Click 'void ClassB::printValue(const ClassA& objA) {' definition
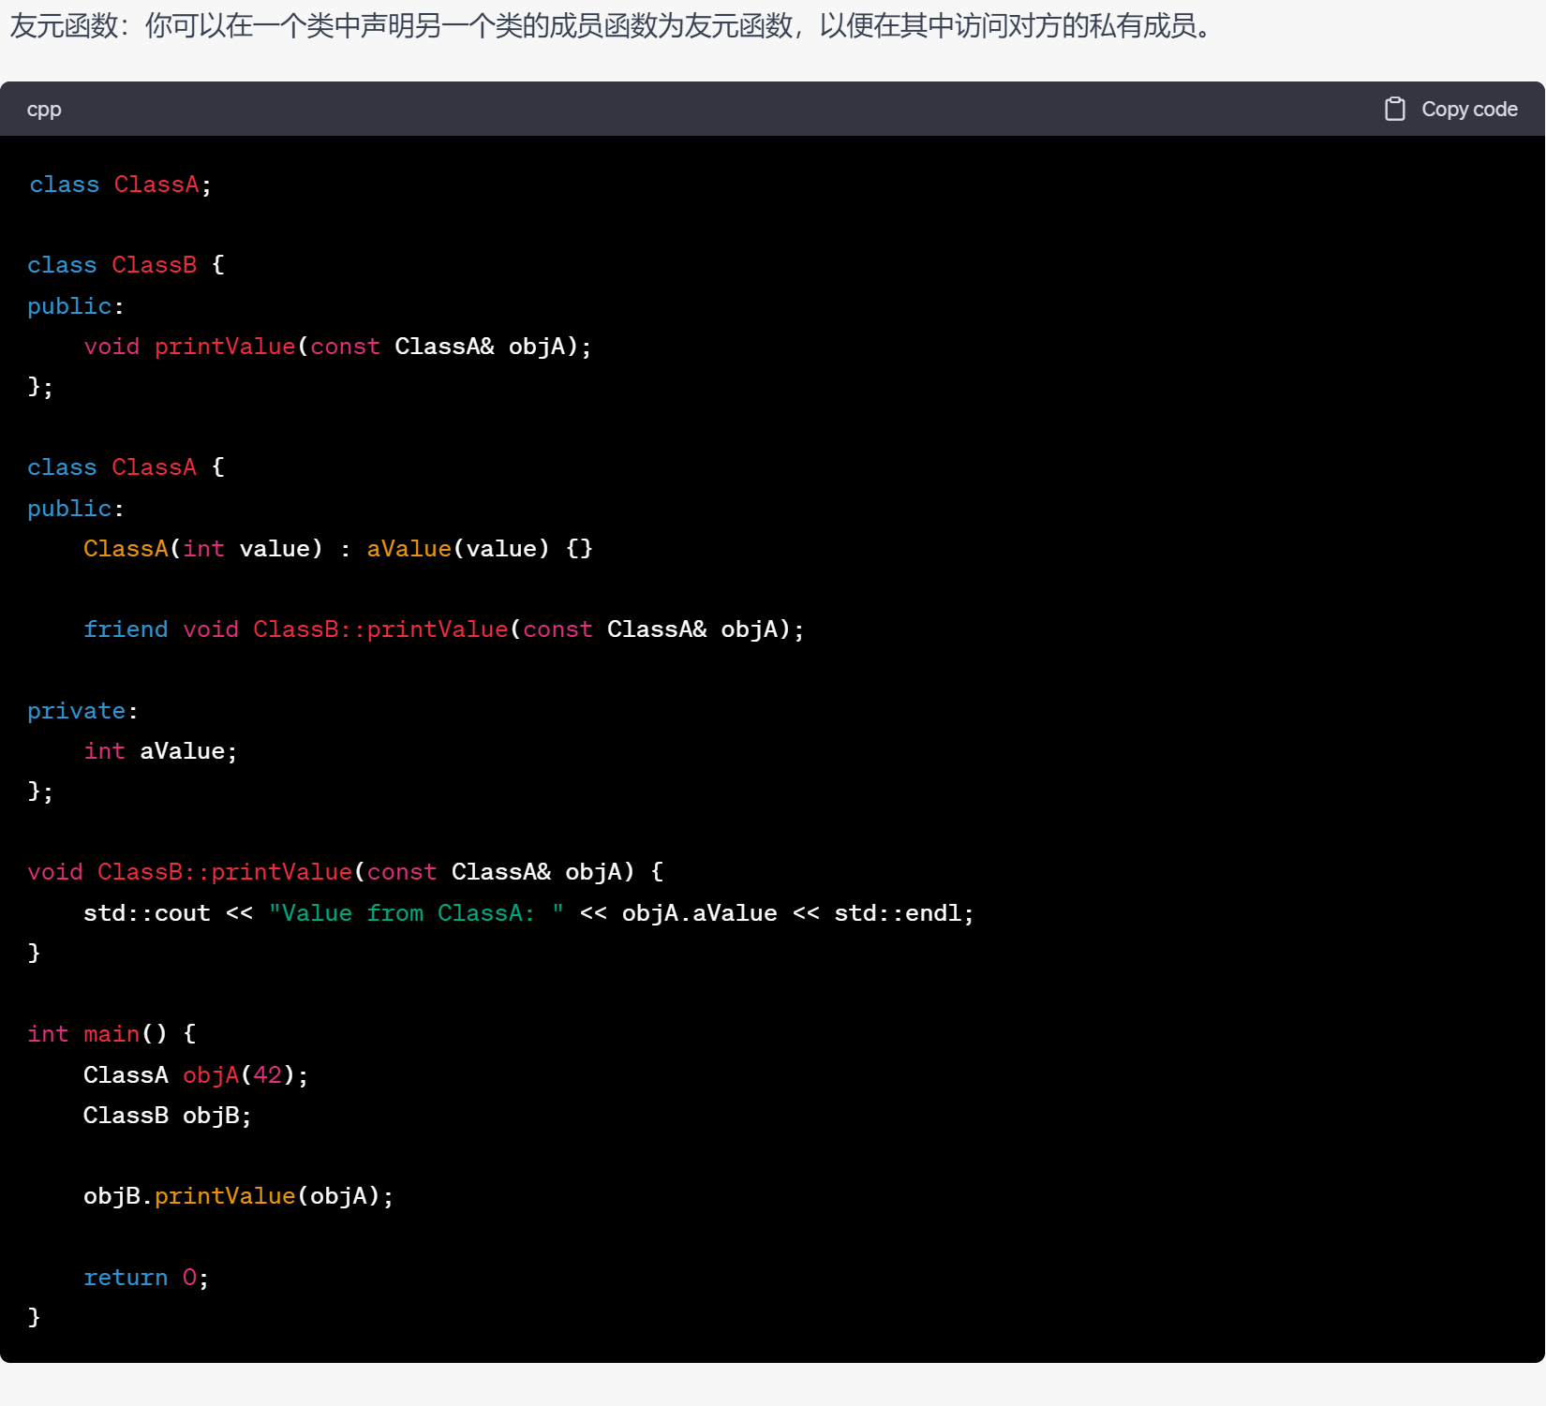Viewport: 1546px width, 1406px height. click(x=346, y=872)
